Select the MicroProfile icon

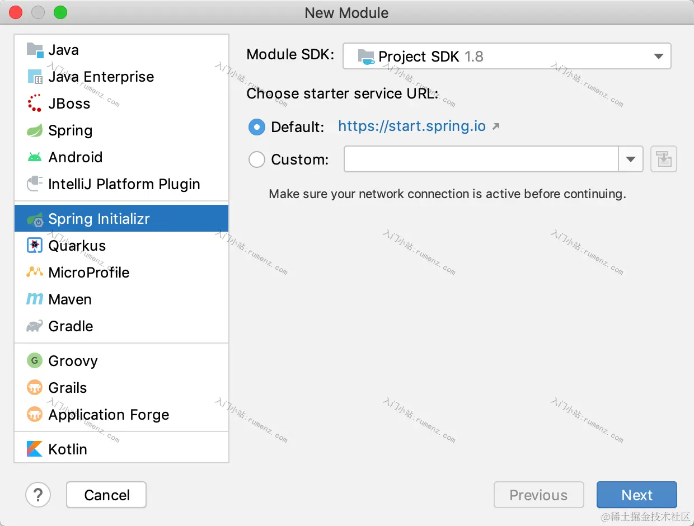[x=35, y=273]
